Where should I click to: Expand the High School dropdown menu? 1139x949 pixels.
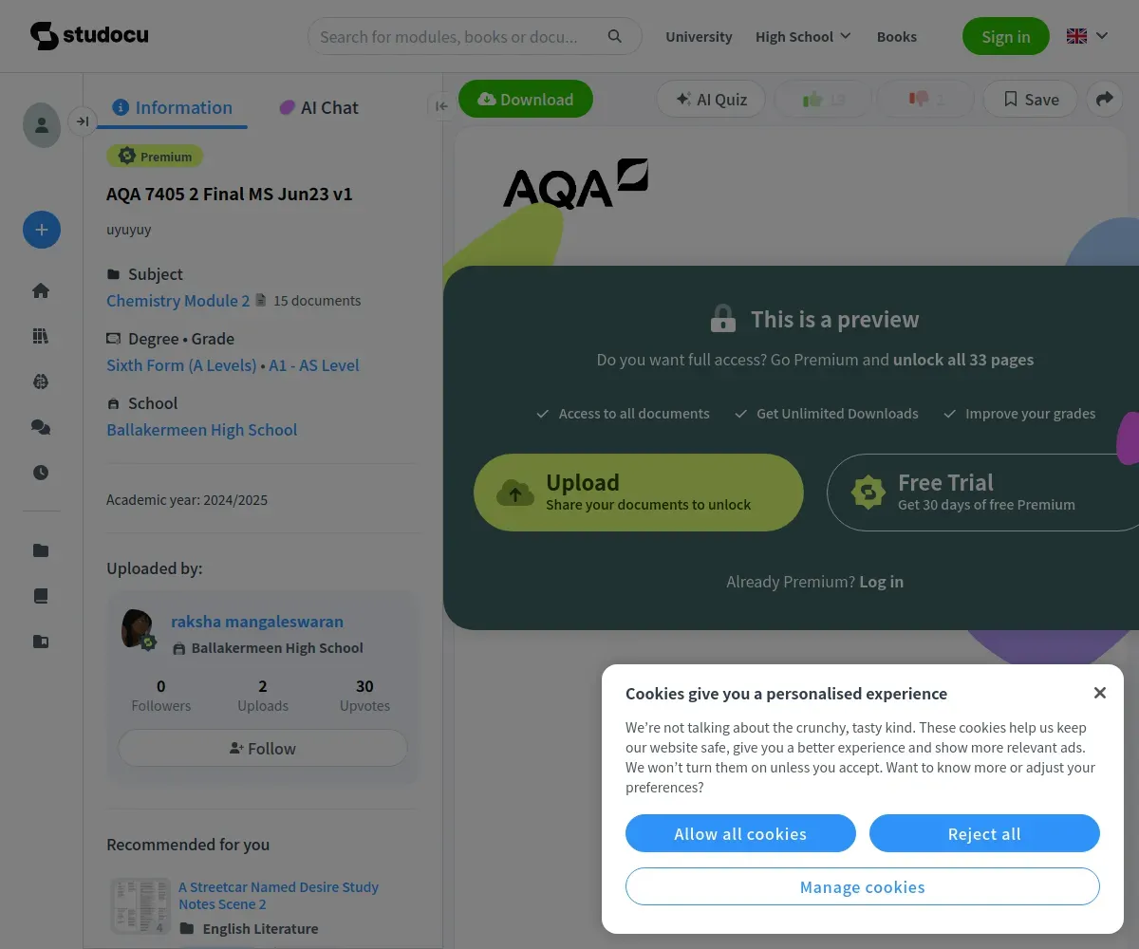tap(803, 36)
